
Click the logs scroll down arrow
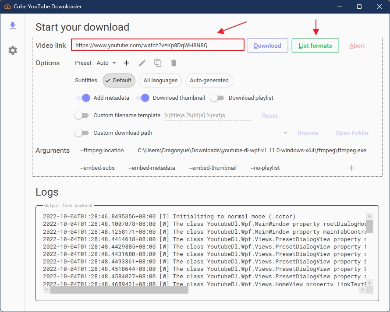pyautogui.click(x=369, y=283)
